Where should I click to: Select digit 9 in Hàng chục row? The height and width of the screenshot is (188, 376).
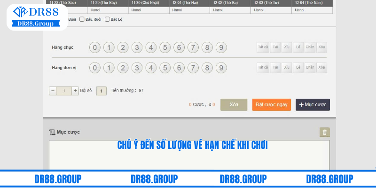point(221,47)
